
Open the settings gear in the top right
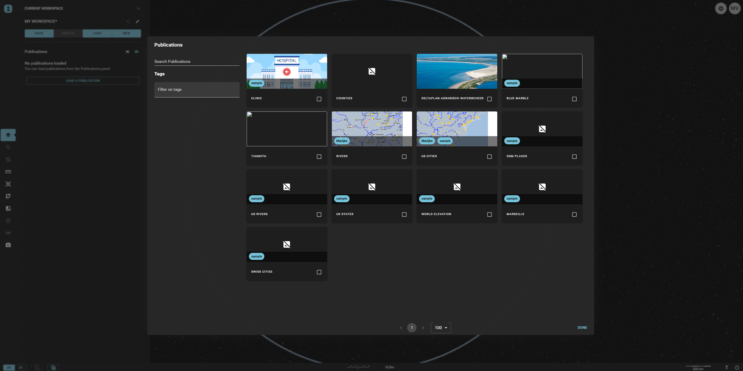[x=721, y=8]
